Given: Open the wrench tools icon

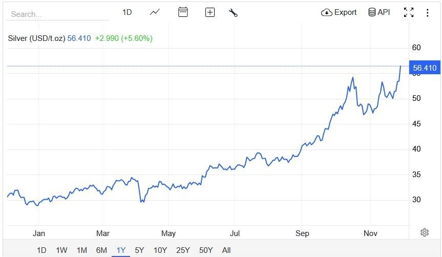Looking at the screenshot, I should [233, 13].
